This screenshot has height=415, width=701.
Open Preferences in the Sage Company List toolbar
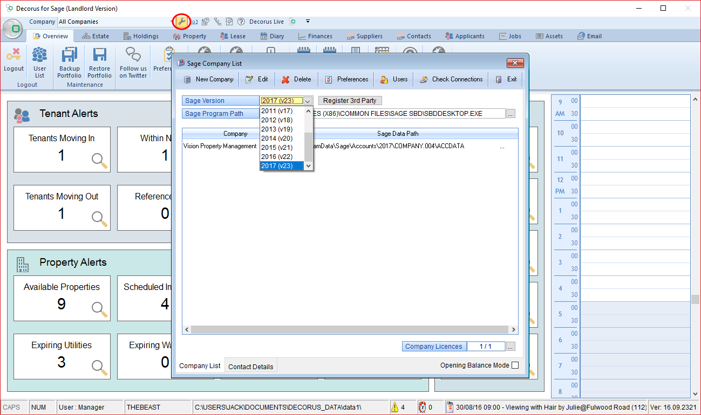pyautogui.click(x=346, y=79)
